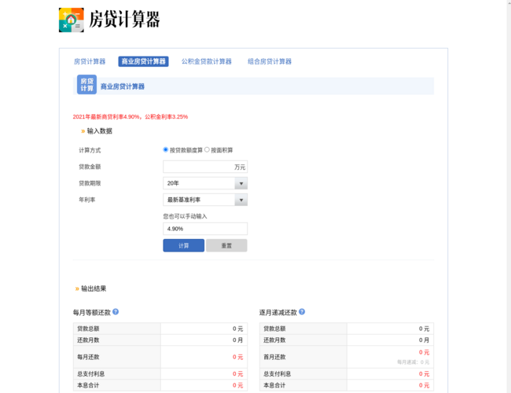Focus the 贷款金额 万元 input field
The image size is (511, 393).
click(x=205, y=167)
